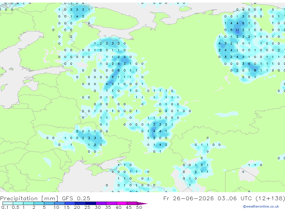Click the '8' precipitation value on the map
This screenshot has height=209, width=285.
(255, 70)
